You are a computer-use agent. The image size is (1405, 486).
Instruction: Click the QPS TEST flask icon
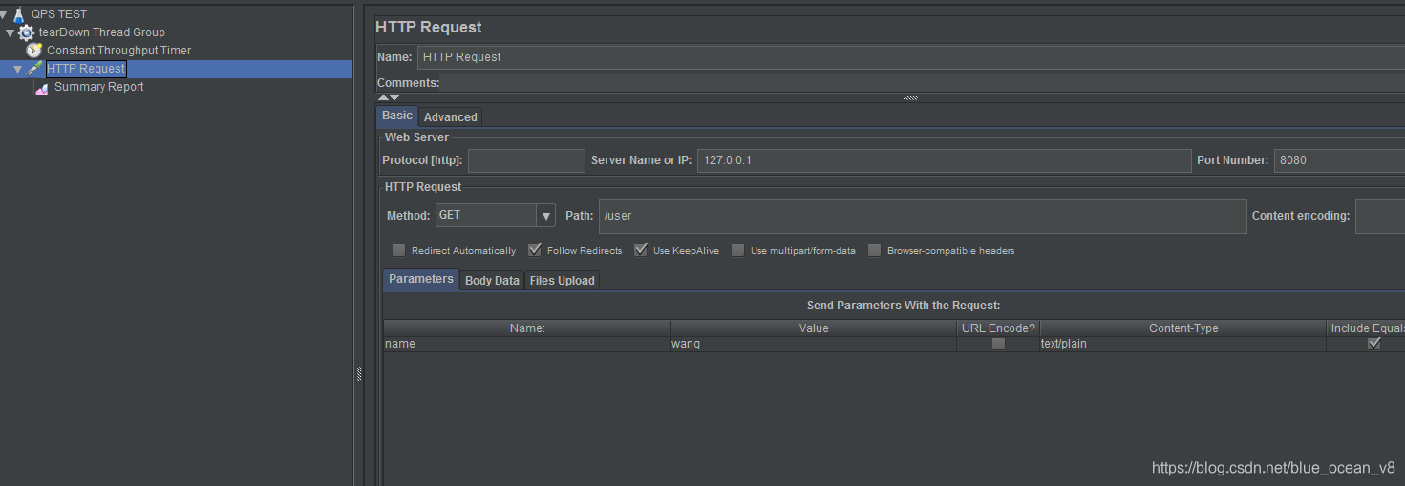tap(19, 14)
